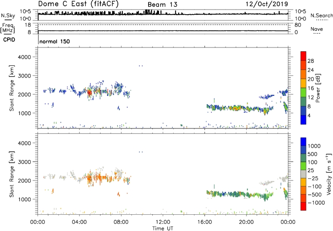Click the "Slant Range [km]" label of velocity panel
Image resolution: width=333 pixels, height=231 pixels.
point(12,174)
